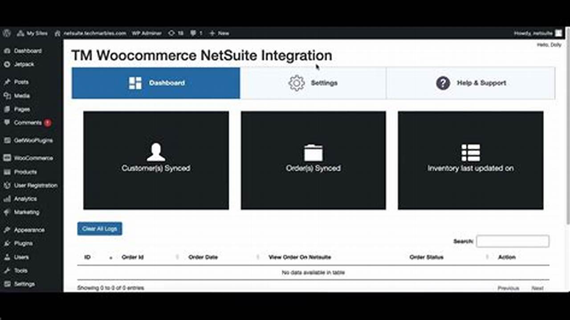Screen dimensions: 570x320
Task: Click the 'Hello, Dolly' text
Action: tap(549, 45)
